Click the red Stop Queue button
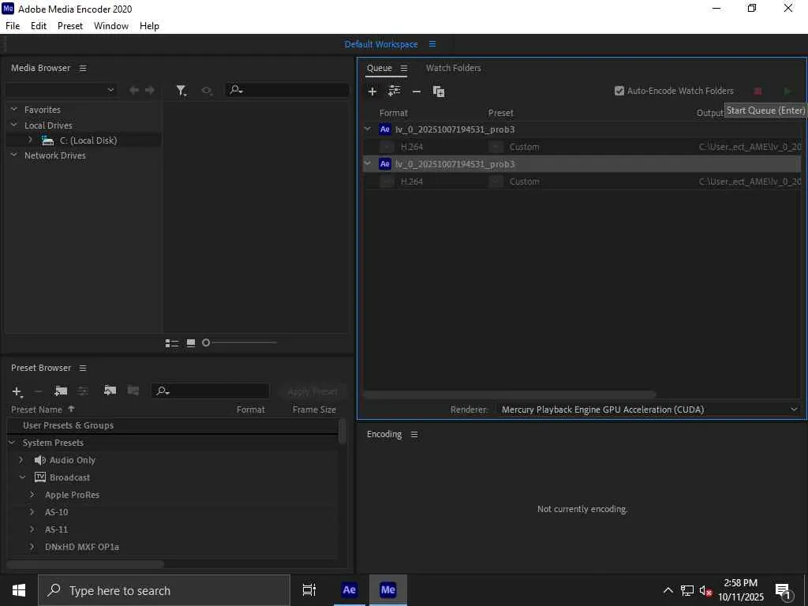The width and height of the screenshot is (808, 606). (757, 92)
